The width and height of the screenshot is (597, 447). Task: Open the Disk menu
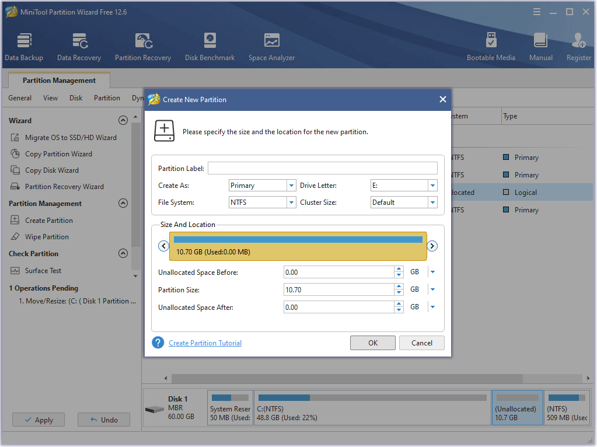click(76, 98)
